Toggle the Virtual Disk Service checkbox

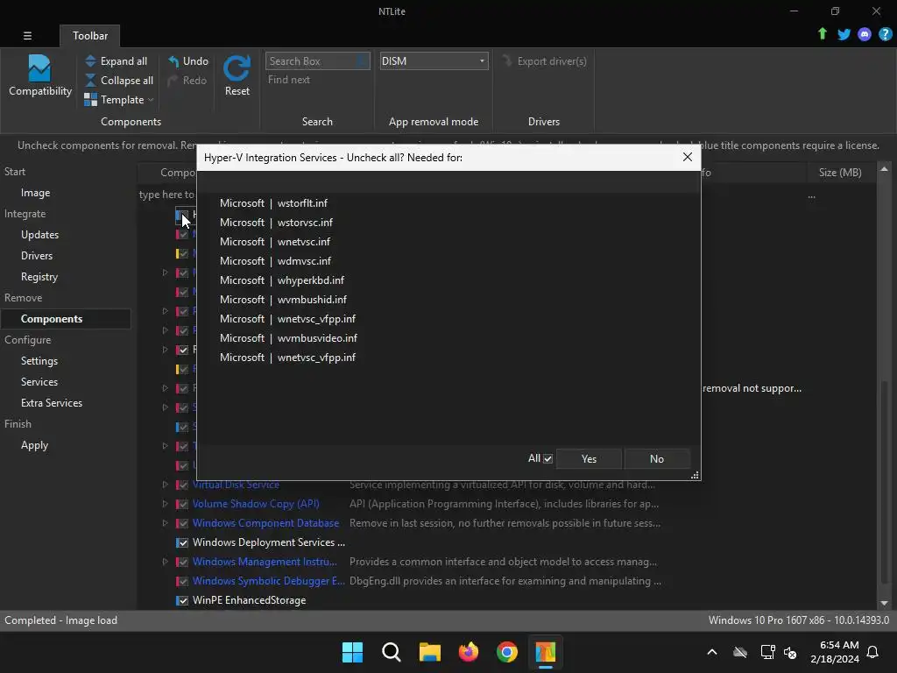[x=182, y=485]
